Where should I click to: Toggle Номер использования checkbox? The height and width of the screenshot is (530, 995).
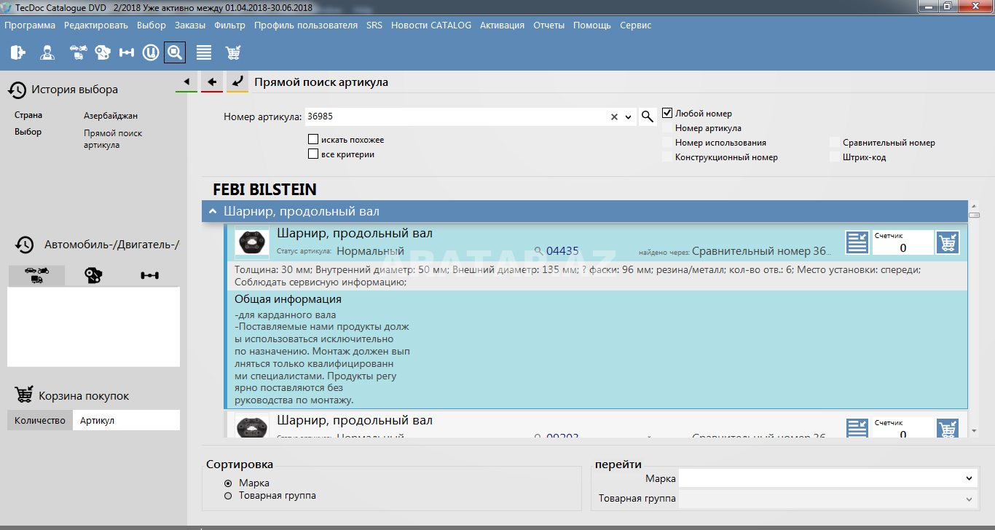667,143
